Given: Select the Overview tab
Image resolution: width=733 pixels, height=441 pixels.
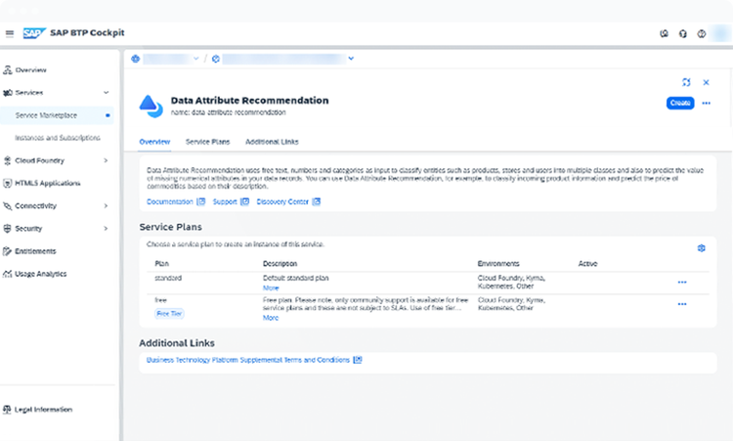Looking at the screenshot, I should click(x=154, y=142).
